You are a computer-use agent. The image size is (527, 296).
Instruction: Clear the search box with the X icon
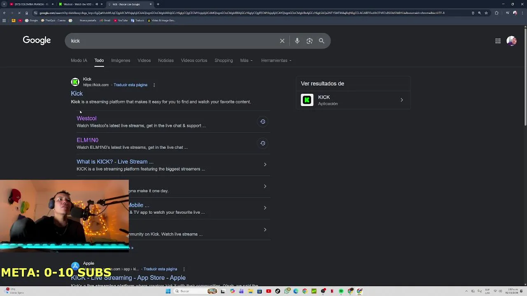coord(282,41)
